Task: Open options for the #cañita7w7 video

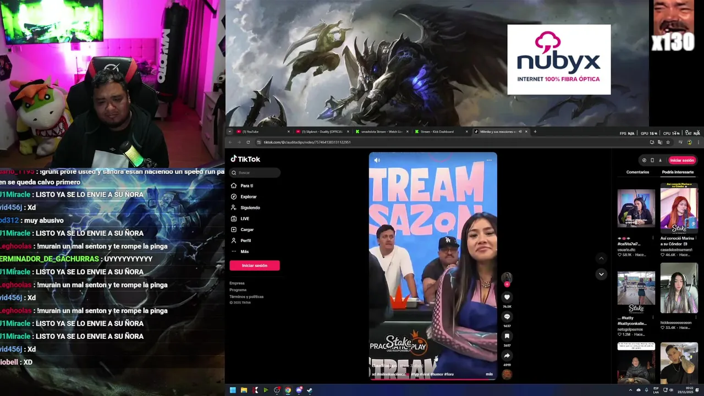Action: [653, 239]
